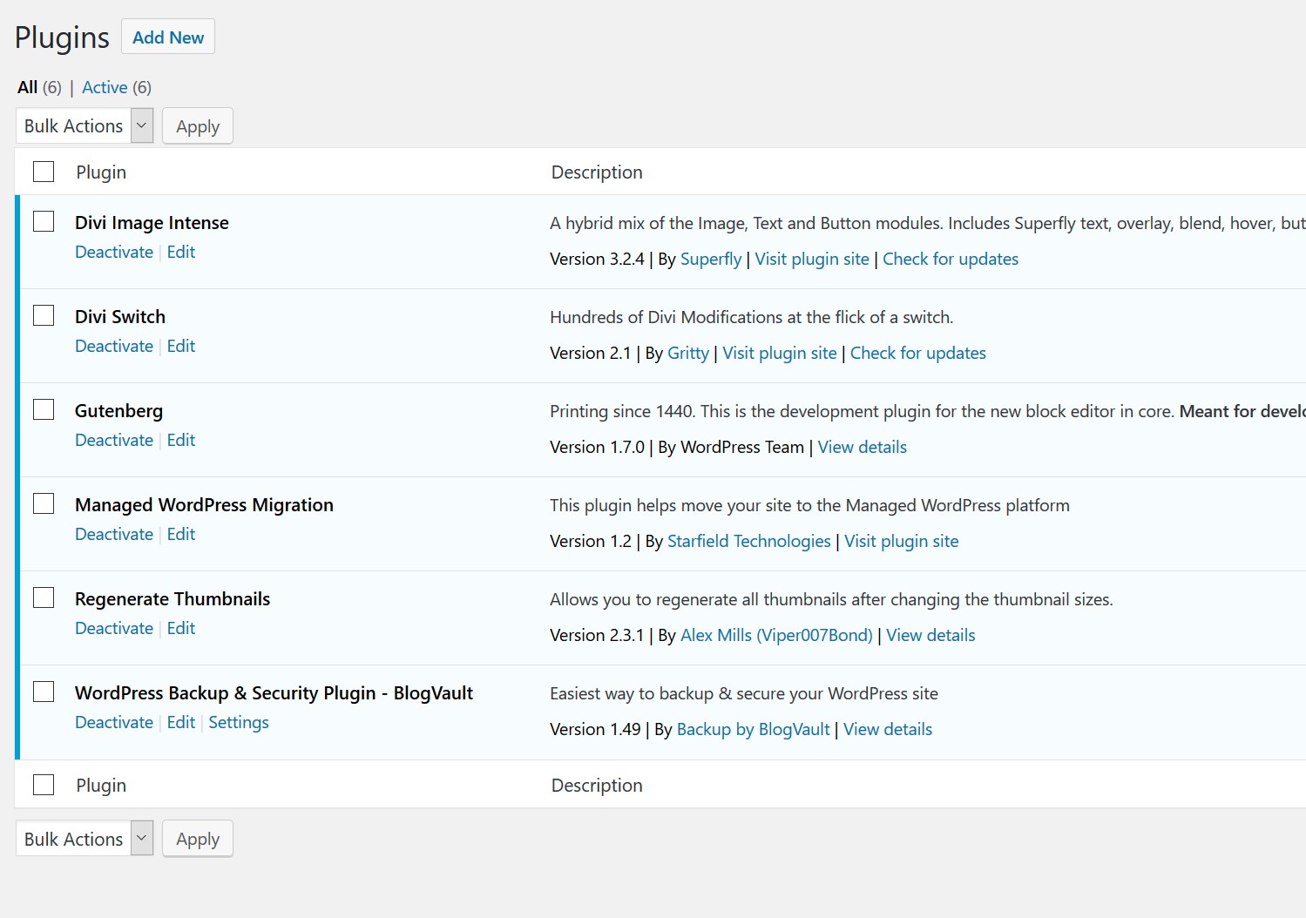1306x918 pixels.
Task: Deactivate the Divi Image Intense plugin
Action: [x=114, y=252]
